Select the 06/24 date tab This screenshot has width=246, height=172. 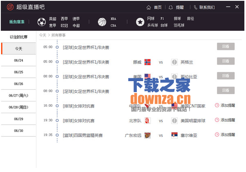pos(19,60)
